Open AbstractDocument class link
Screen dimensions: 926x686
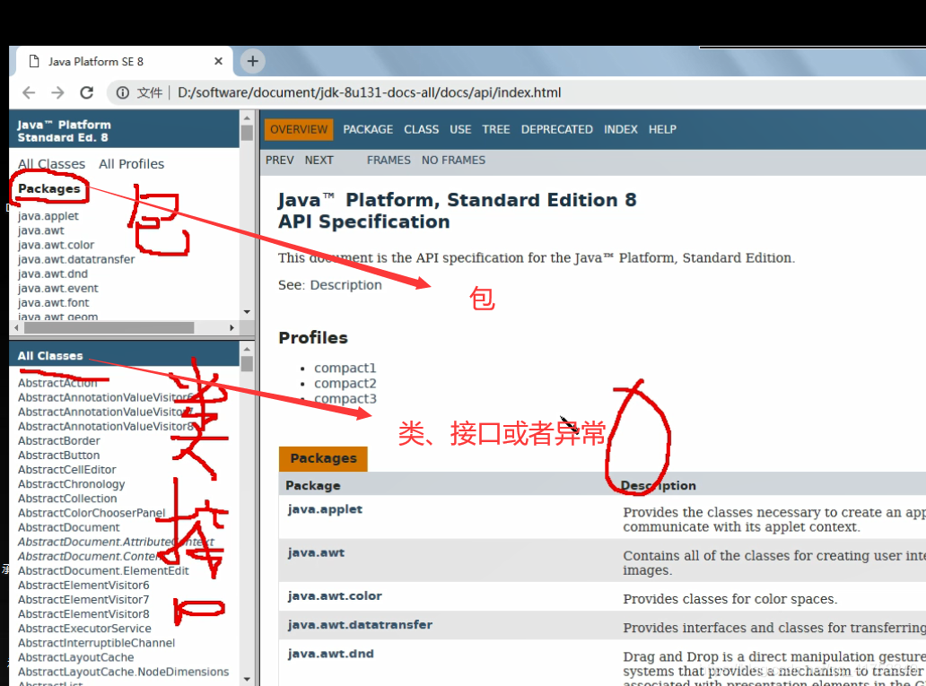click(x=68, y=528)
